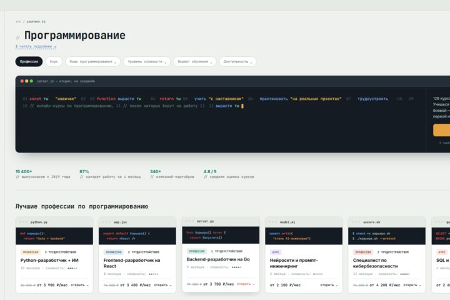Click the Backend-разработчик на Go code preview
The width and height of the screenshot is (450, 300).
pos(221,235)
